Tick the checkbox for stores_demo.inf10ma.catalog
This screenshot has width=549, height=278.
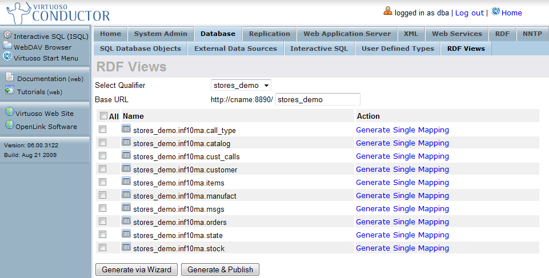coord(103,143)
